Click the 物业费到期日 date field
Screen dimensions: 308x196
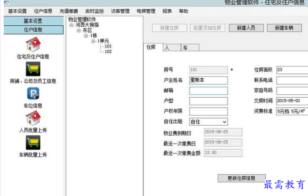coord(223,132)
